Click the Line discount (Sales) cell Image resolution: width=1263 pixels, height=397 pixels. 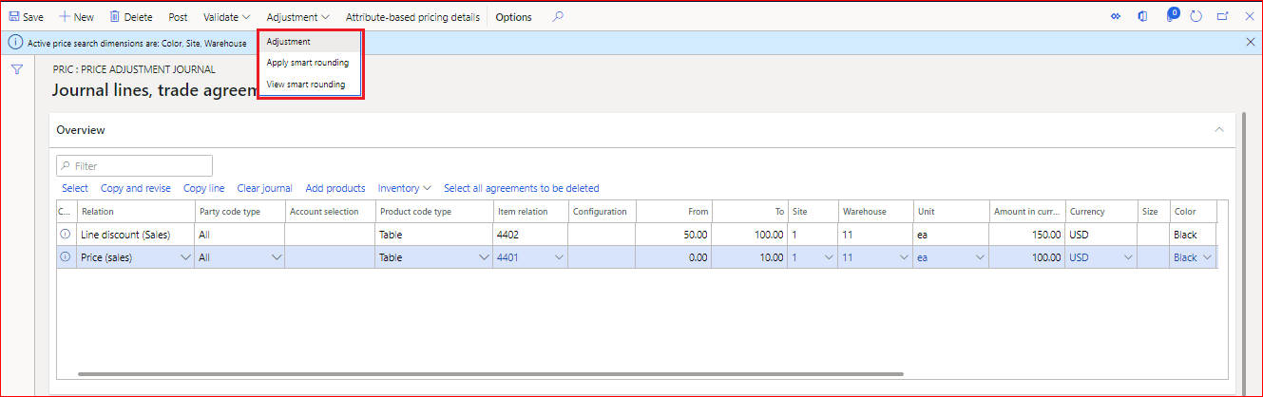click(x=135, y=234)
